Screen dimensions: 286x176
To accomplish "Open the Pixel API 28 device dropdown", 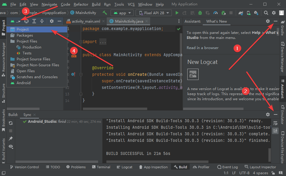I will click(154, 13).
